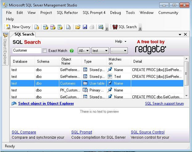
Task: Open Database Engine Query icon
Action: (37, 27)
